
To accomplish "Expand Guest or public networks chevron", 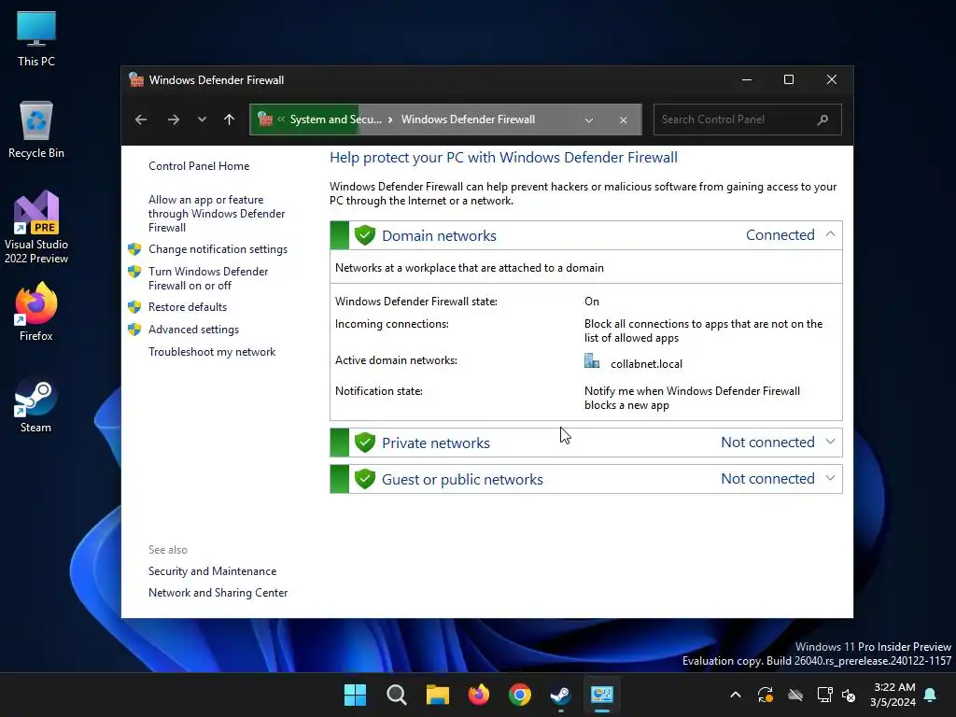I will point(830,479).
